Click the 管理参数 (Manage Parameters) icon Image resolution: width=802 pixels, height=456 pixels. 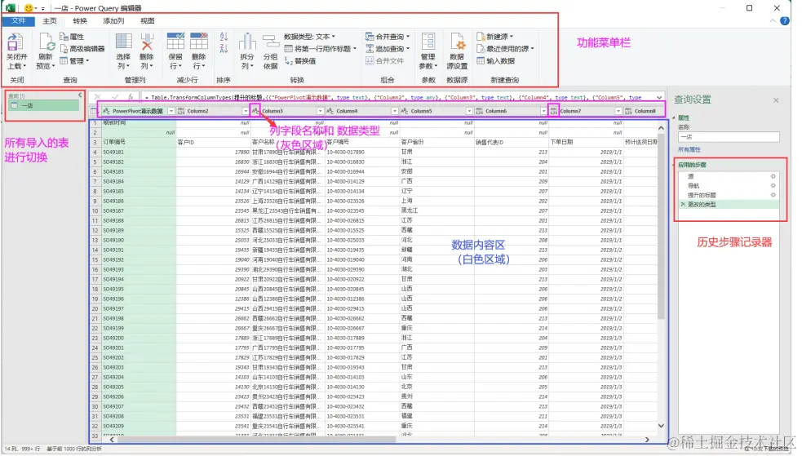point(428,42)
